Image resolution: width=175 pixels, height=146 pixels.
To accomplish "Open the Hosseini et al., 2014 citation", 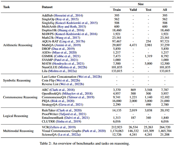I will pyautogui.click(x=68, y=15).
